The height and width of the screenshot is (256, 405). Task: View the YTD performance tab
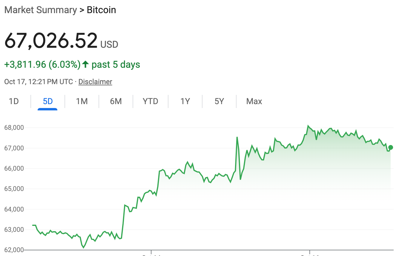coord(150,101)
